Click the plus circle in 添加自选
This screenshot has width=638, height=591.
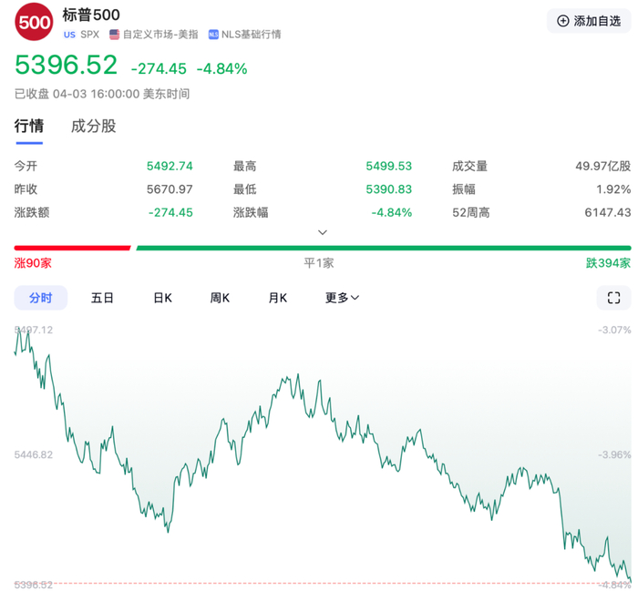(562, 21)
